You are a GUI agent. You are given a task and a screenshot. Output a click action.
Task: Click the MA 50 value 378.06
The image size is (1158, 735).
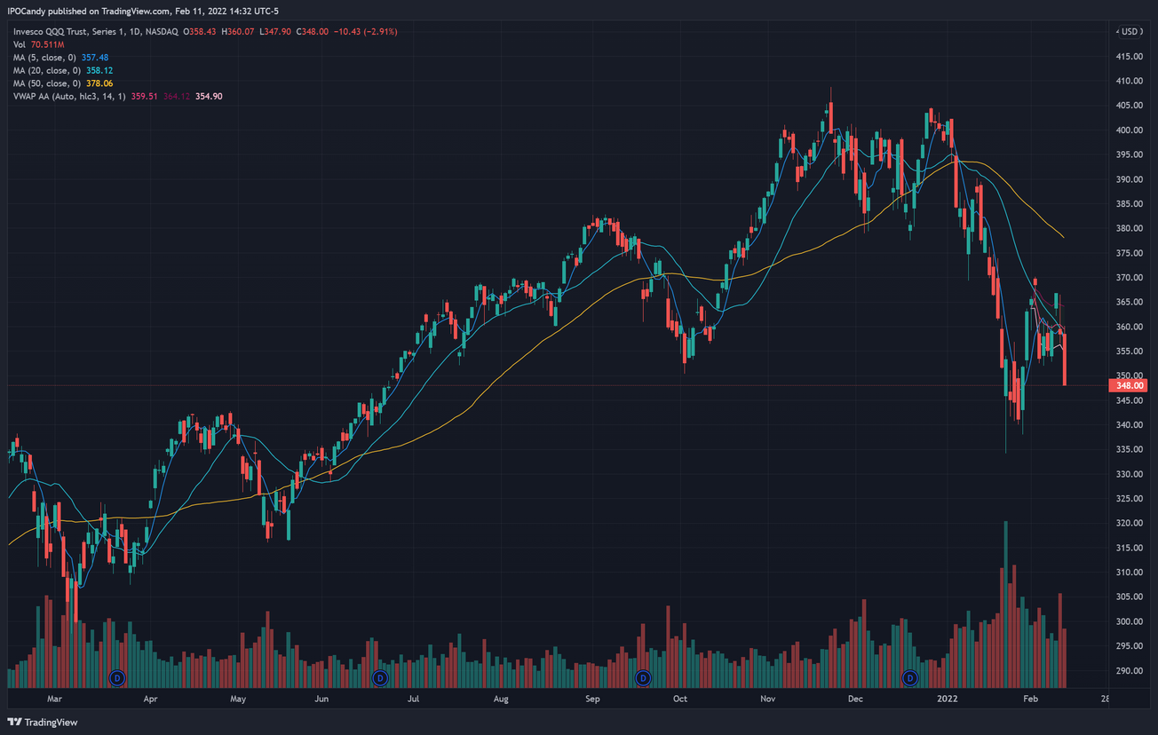[100, 83]
